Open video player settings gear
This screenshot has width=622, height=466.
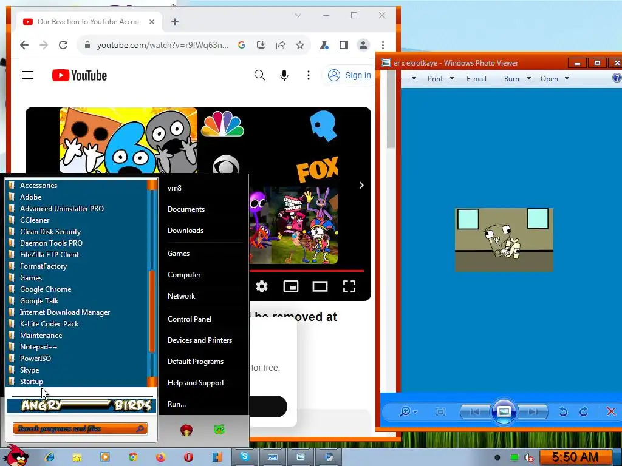tap(261, 286)
